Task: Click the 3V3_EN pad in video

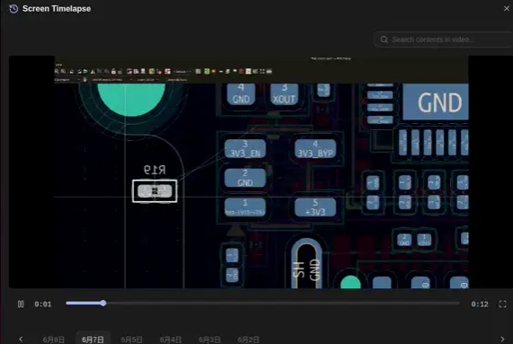Action: point(245,149)
